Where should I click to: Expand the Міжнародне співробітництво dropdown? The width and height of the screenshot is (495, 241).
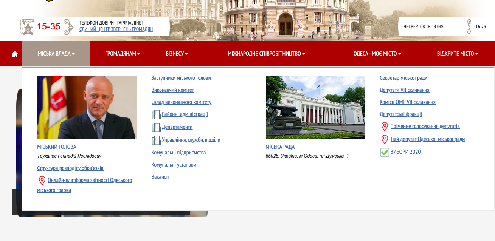[266, 54]
